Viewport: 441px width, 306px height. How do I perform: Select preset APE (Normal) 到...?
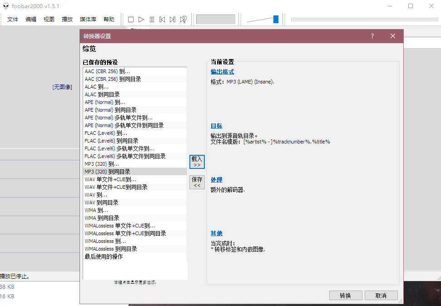click(x=135, y=102)
